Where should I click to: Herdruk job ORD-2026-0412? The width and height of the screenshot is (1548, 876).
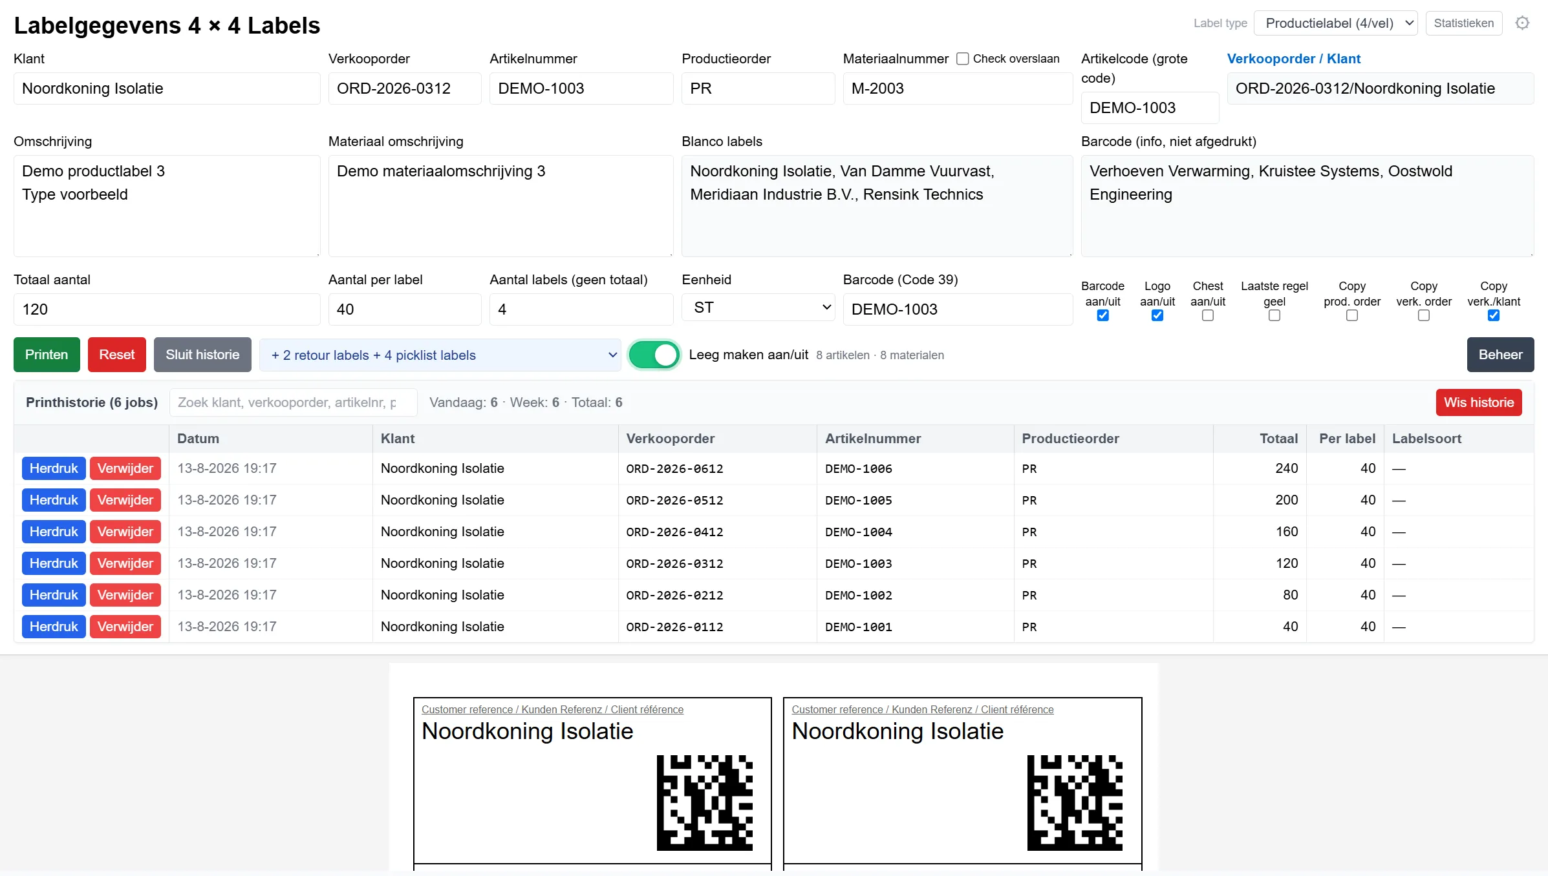[x=54, y=532]
